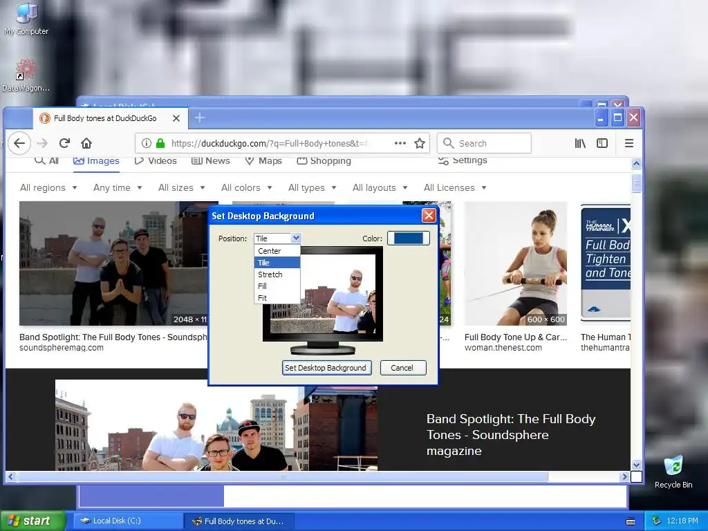Screen dimensions: 708x531
Task: Click the network tray icon near clock
Action: [x=657, y=521]
